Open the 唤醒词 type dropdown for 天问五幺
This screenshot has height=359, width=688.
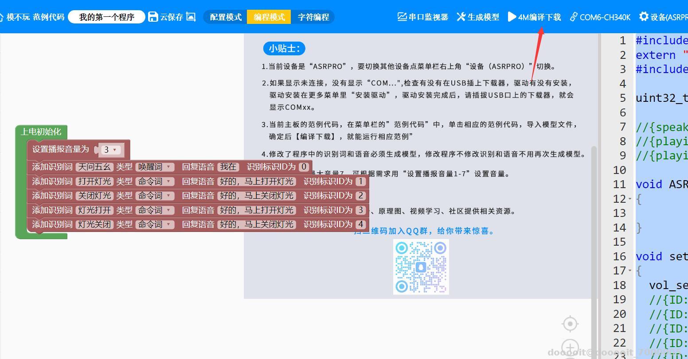155,166
